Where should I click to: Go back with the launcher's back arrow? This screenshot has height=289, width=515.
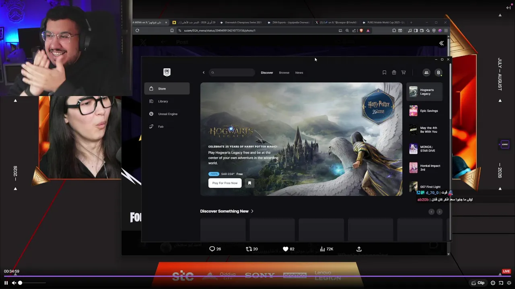tap(204, 73)
